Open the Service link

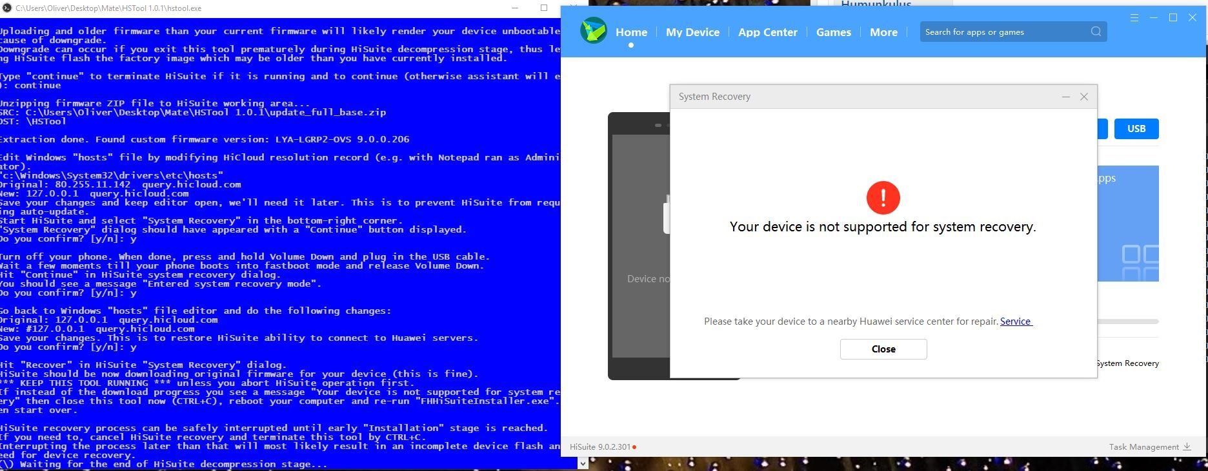[1016, 321]
